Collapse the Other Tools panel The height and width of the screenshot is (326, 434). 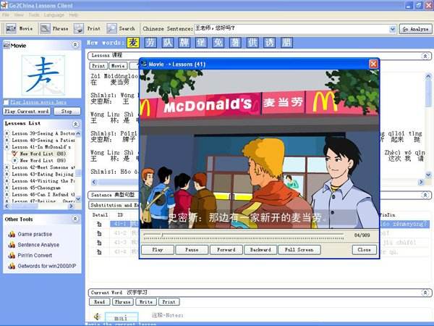[75, 219]
